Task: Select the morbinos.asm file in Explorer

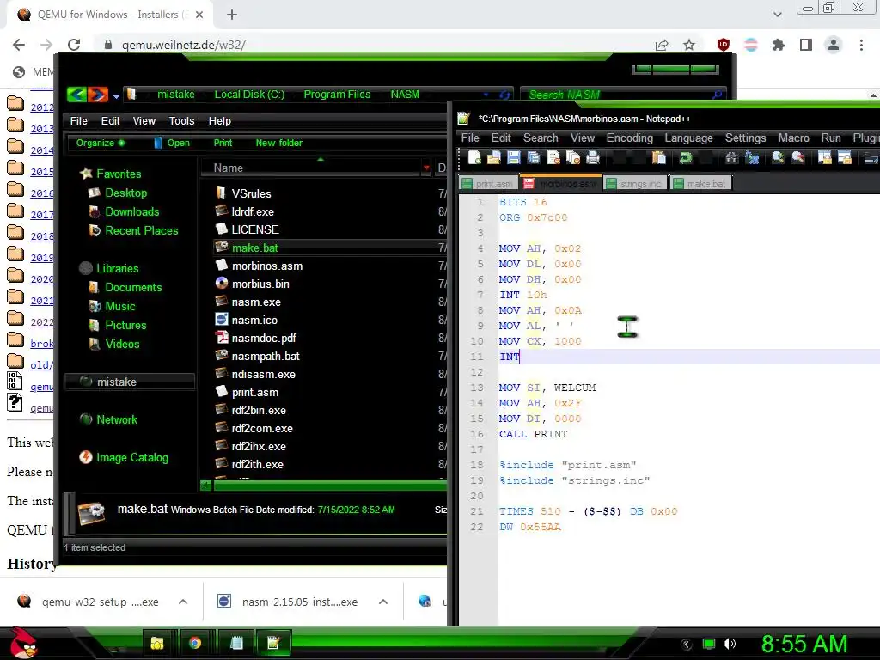Action: [266, 266]
